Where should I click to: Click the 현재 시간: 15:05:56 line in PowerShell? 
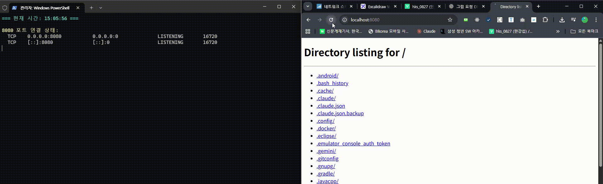[40, 19]
